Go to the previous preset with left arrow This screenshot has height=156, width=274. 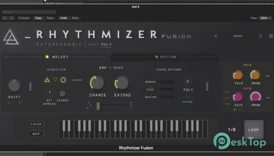pos(215,36)
